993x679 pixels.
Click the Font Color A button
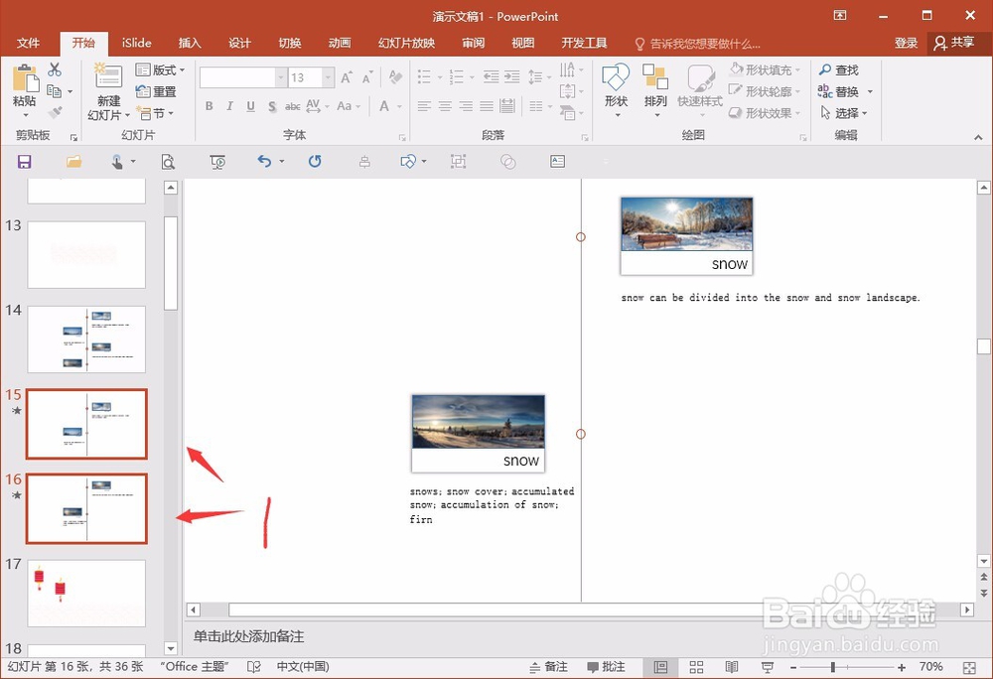(384, 106)
